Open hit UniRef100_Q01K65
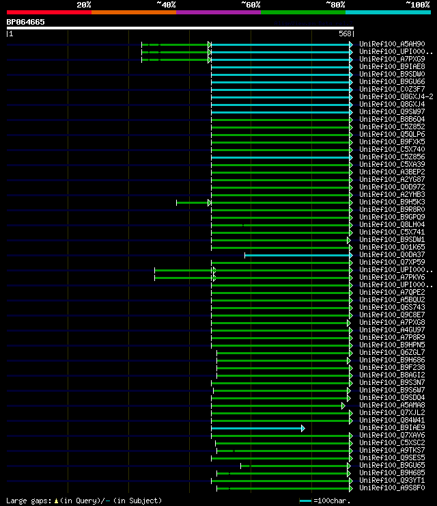Image resolution: width=437 pixels, height=506 pixels. tap(392, 248)
